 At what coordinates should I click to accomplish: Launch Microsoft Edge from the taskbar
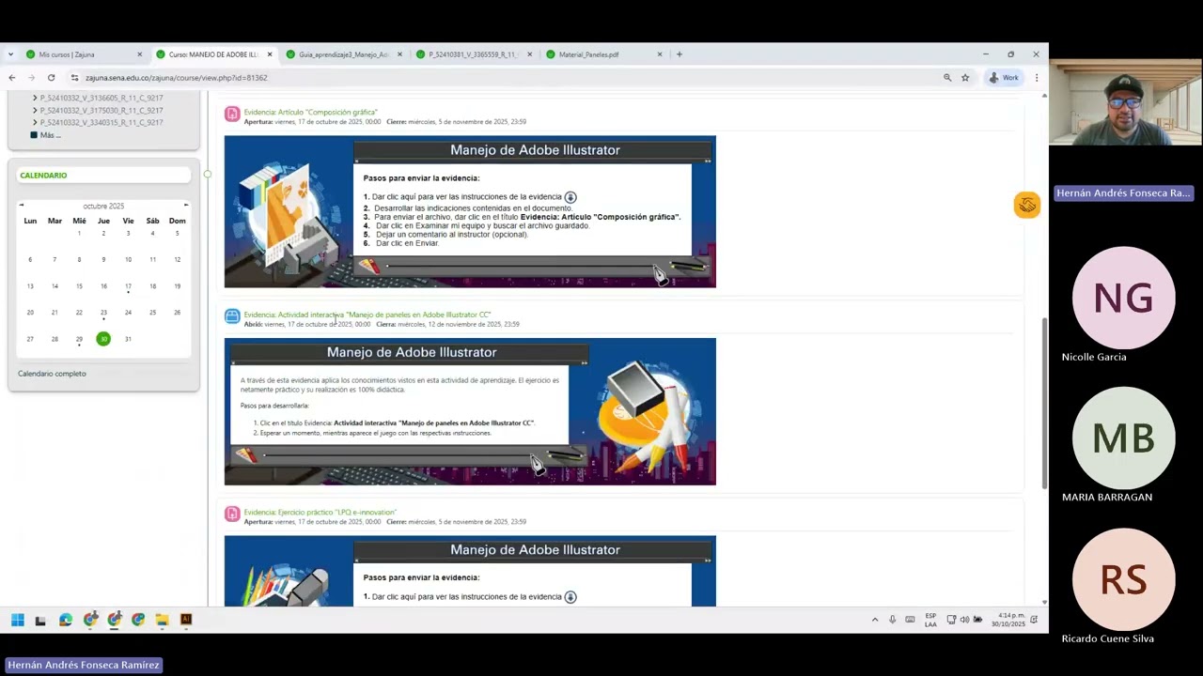coord(65,620)
